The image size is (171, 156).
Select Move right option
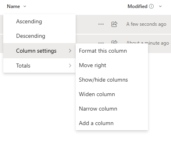coord(112,65)
